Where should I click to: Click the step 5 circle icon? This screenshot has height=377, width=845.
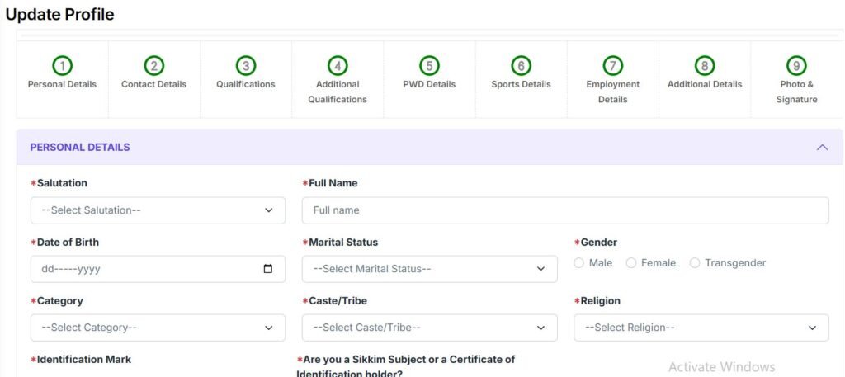429,66
